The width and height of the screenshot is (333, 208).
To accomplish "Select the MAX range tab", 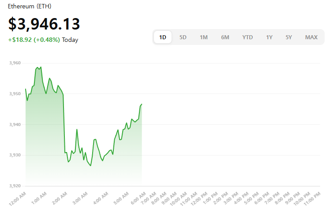I will point(311,37).
